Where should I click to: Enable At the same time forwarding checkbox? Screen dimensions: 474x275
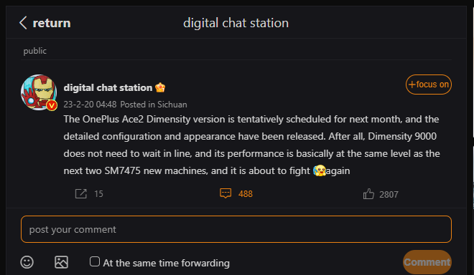[95, 261]
